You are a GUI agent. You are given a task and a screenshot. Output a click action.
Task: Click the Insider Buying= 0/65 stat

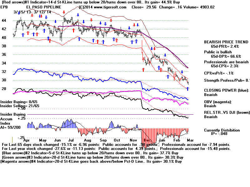coord(19,102)
